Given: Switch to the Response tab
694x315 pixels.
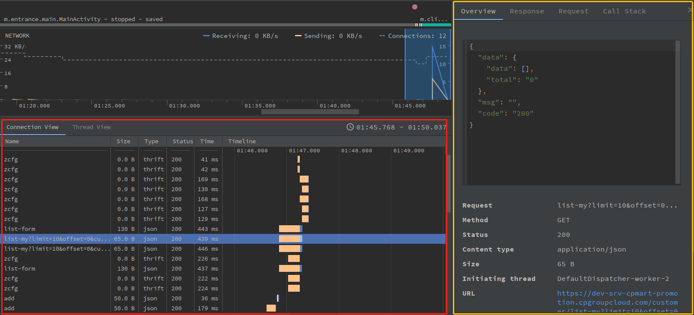Looking at the screenshot, I should (527, 11).
